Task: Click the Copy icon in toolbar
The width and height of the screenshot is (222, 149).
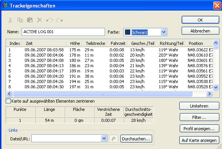Action: point(20,20)
